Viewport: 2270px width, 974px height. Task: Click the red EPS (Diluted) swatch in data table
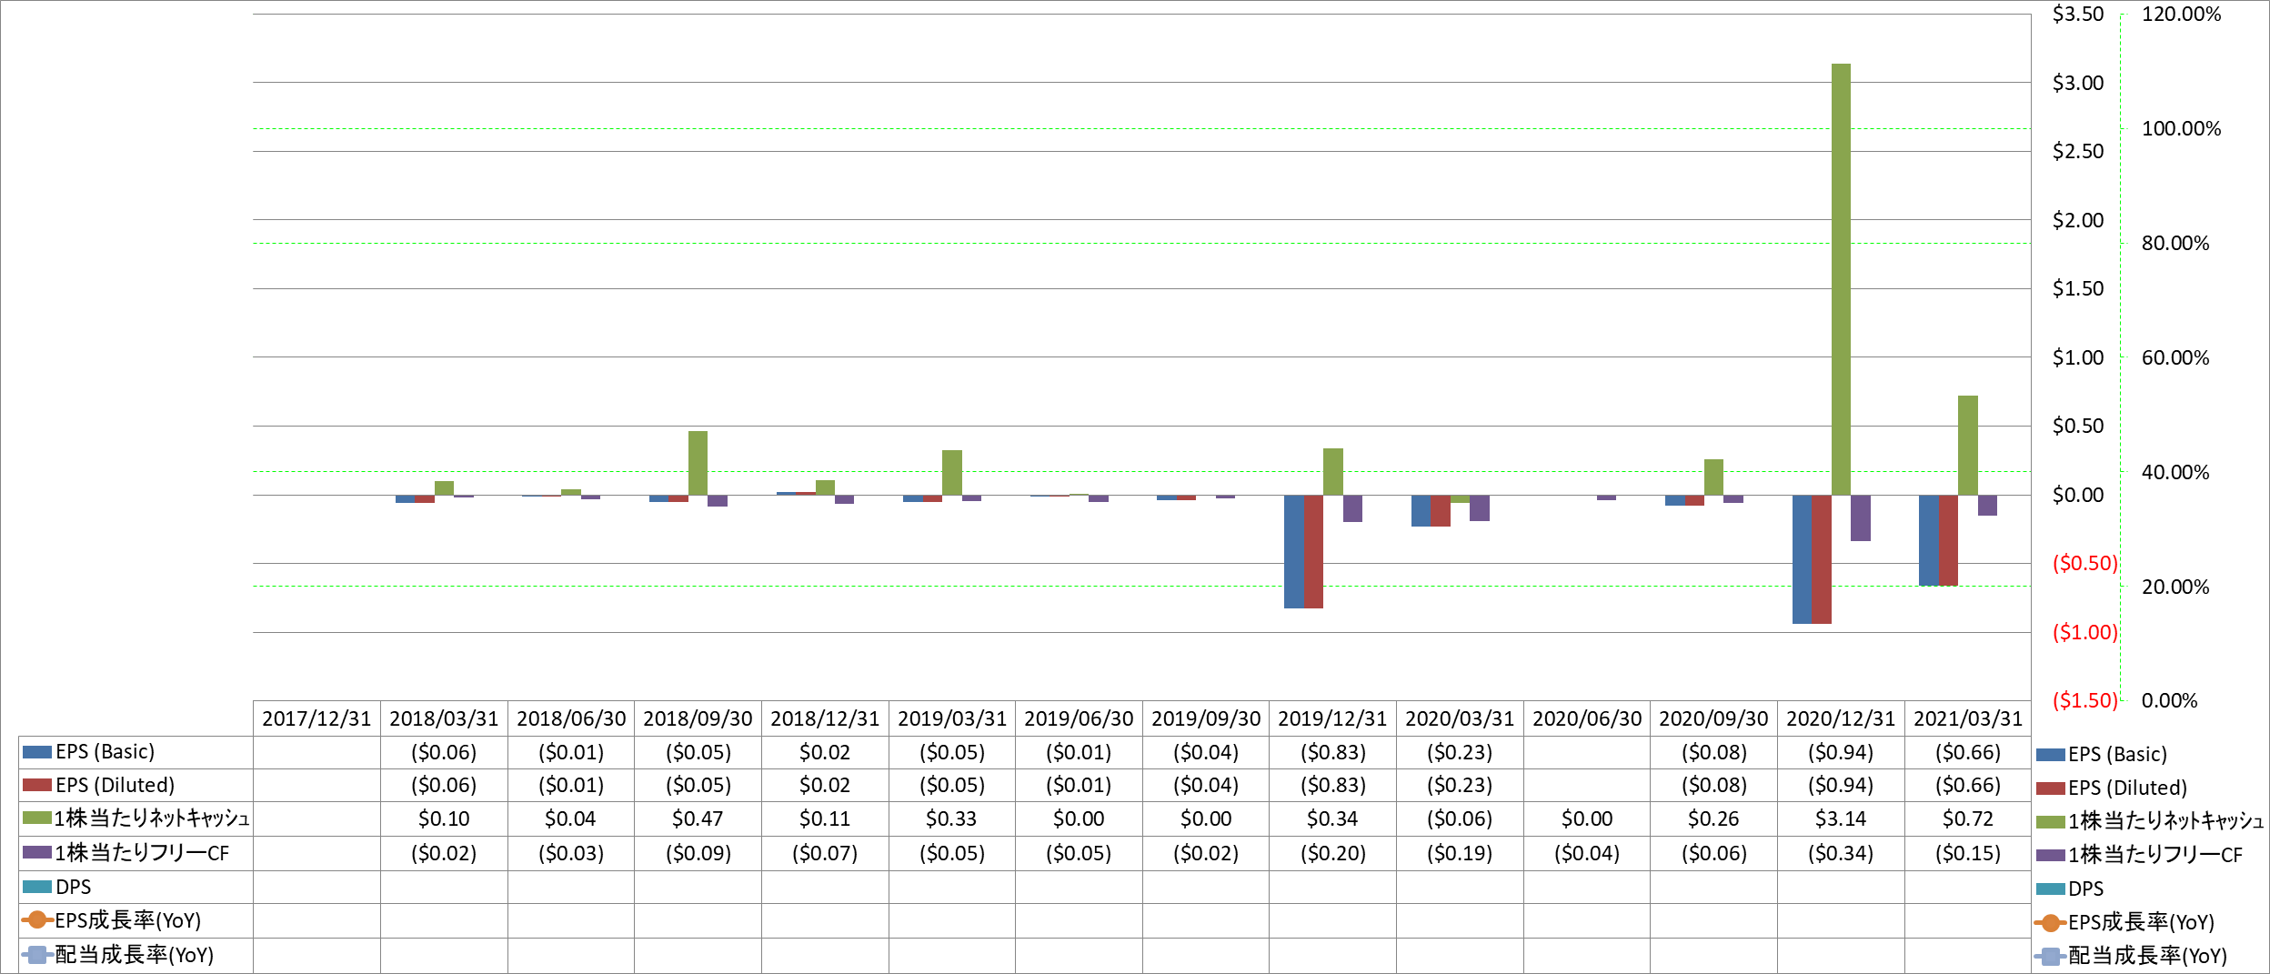[x=37, y=785]
